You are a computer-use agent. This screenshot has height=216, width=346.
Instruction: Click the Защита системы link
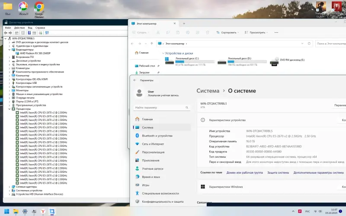tap(278, 172)
